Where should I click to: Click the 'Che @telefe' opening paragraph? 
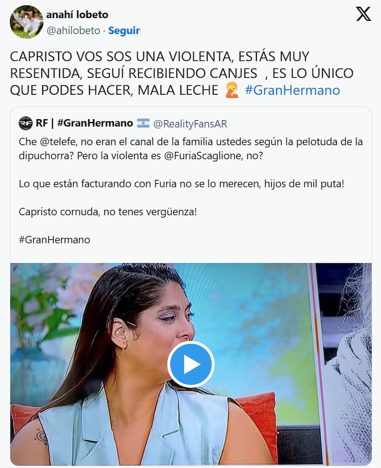191,148
